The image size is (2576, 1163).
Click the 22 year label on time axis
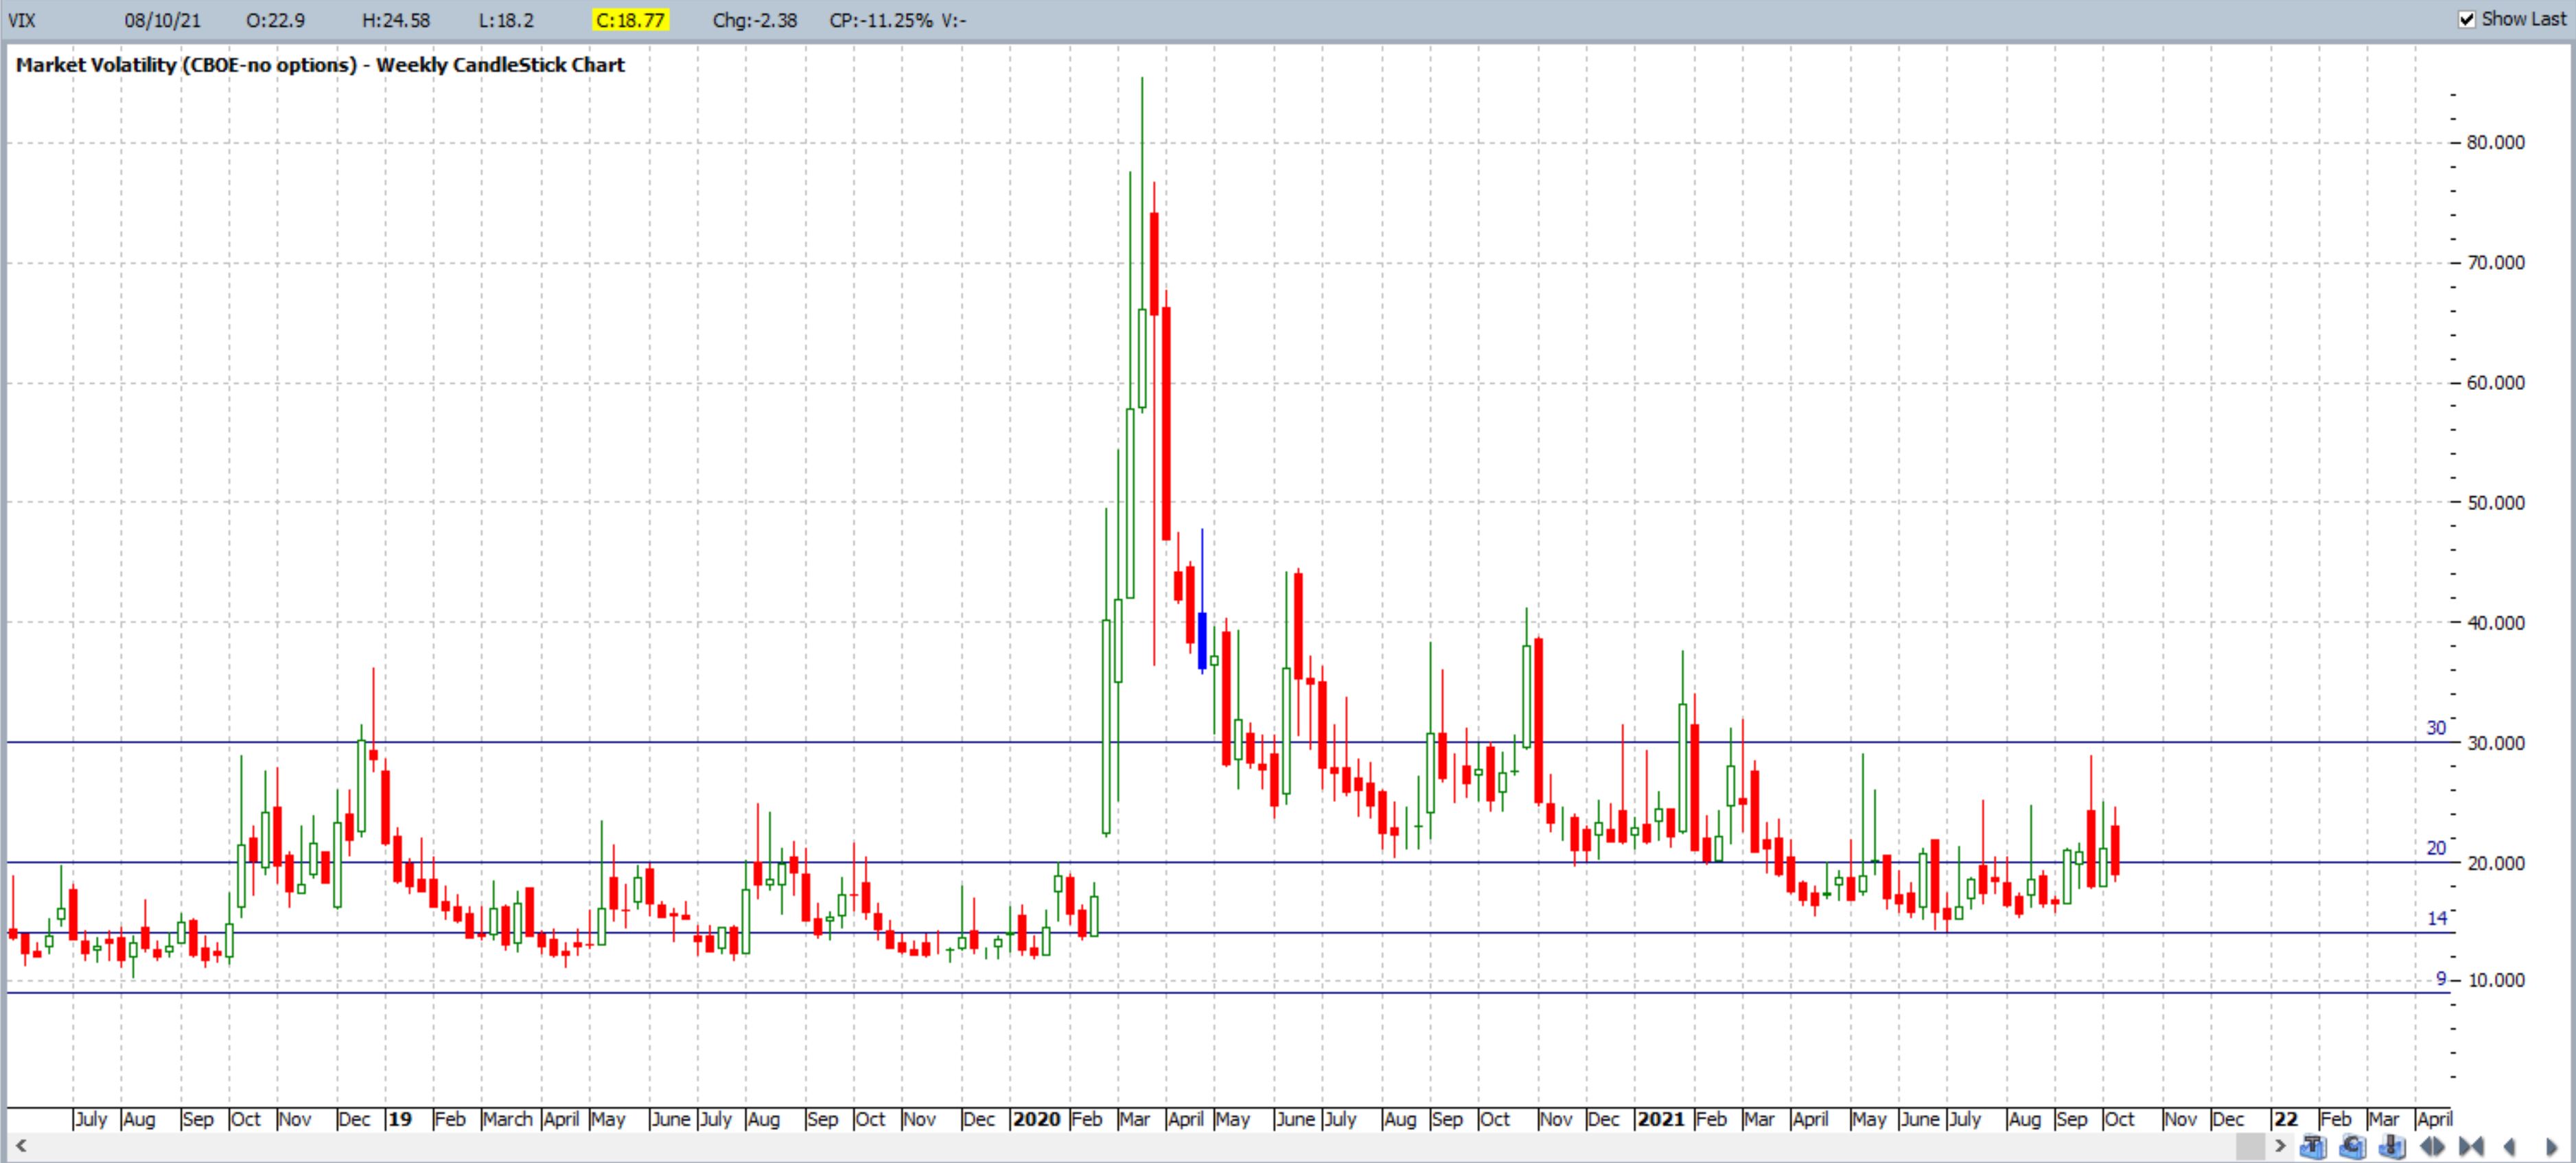[x=2286, y=1119]
